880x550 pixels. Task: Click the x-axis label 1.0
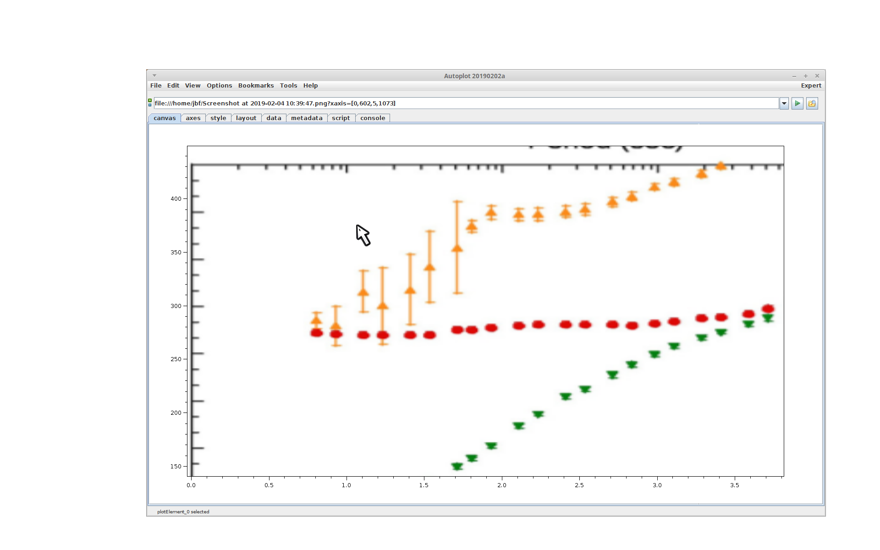pos(346,485)
